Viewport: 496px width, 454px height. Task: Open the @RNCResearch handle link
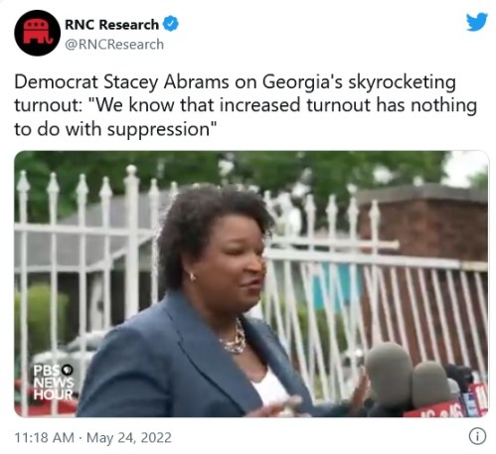click(x=114, y=45)
